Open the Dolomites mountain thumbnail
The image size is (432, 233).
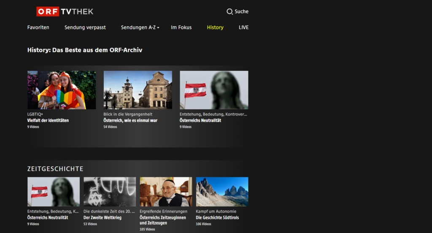[222, 192]
